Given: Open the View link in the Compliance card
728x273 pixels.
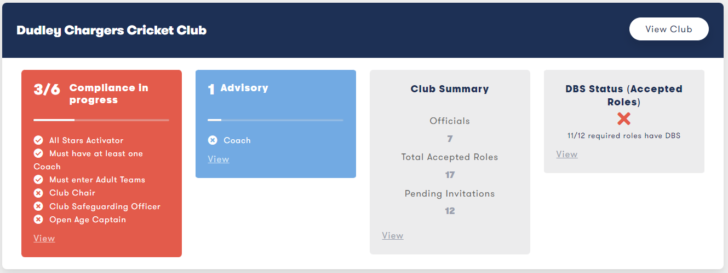Looking at the screenshot, I should [44, 238].
